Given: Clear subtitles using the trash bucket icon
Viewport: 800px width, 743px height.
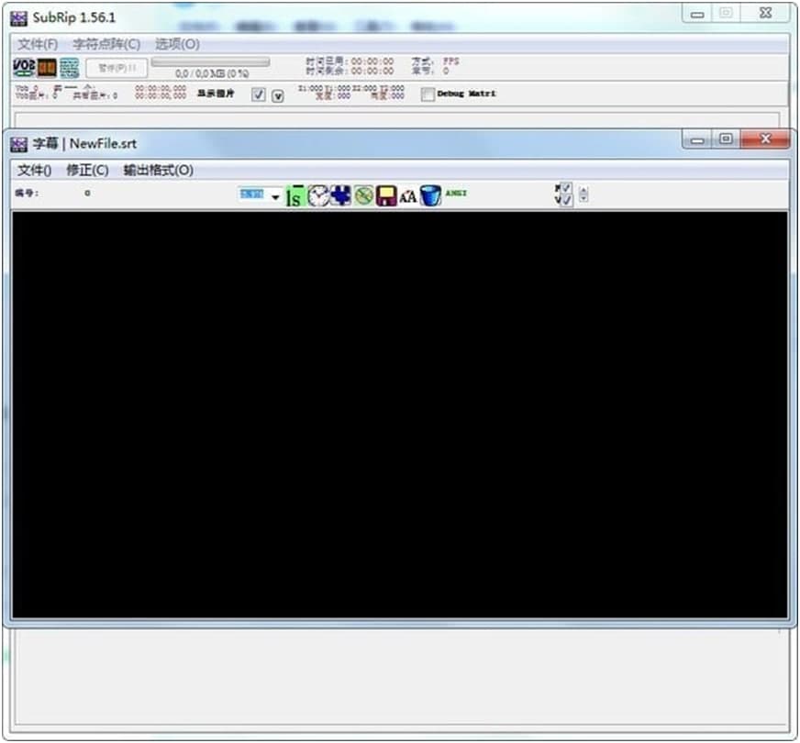Looking at the screenshot, I should (x=432, y=195).
